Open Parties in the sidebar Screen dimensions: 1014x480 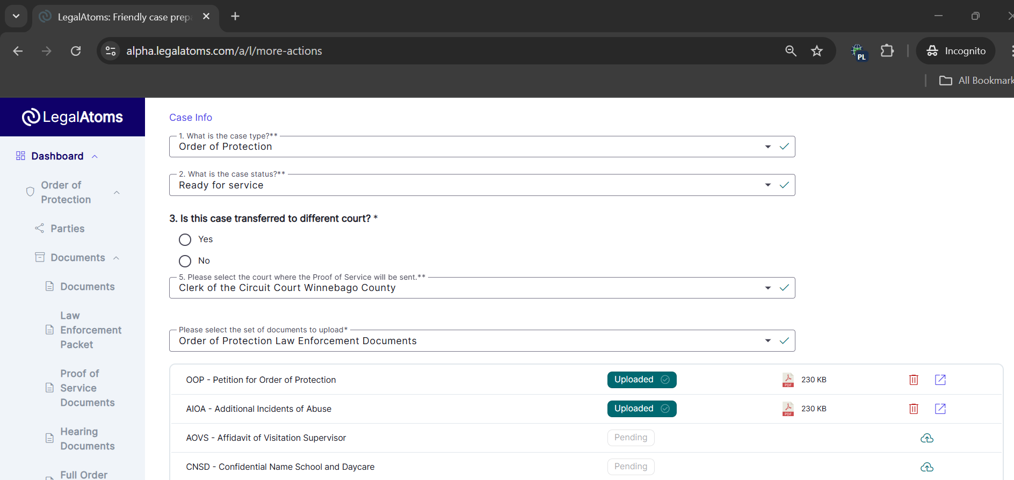[x=68, y=229]
